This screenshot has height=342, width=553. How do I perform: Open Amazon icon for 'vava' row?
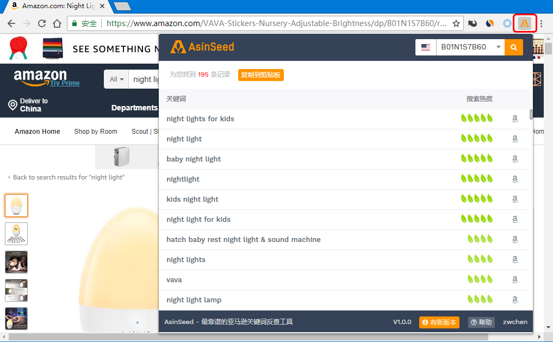pos(514,279)
